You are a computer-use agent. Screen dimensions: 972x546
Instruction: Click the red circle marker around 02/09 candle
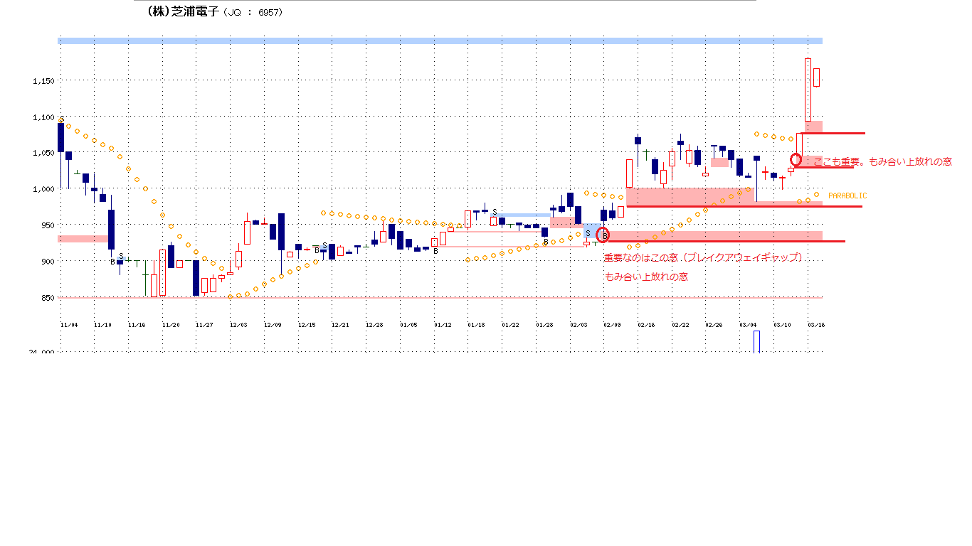pyautogui.click(x=603, y=235)
